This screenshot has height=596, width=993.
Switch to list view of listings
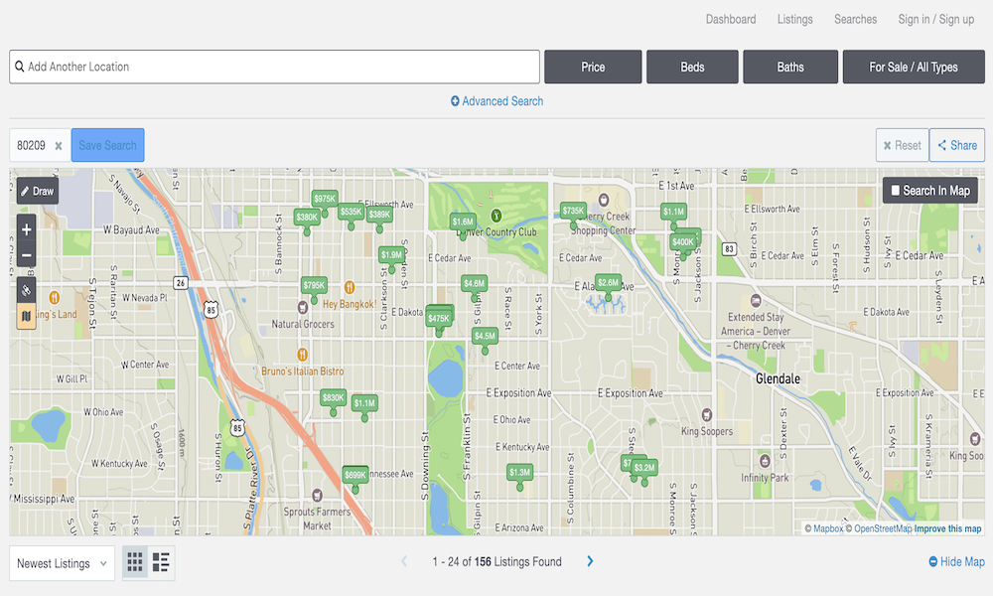tap(161, 562)
